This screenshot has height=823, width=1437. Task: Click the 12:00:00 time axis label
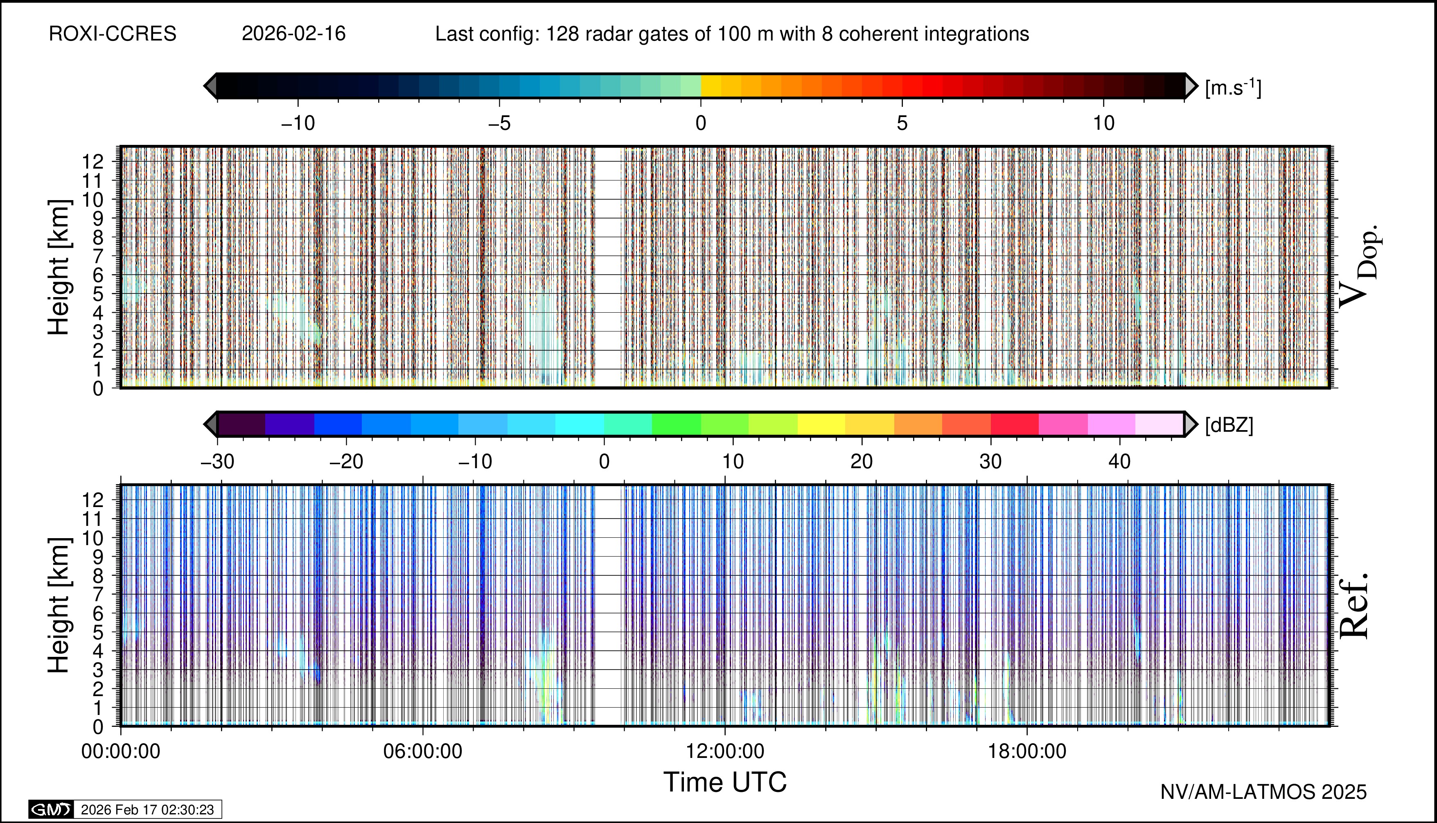pyautogui.click(x=725, y=751)
